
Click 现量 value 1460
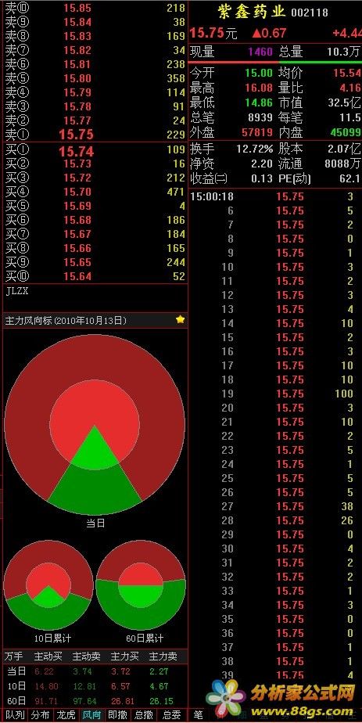click(260, 52)
